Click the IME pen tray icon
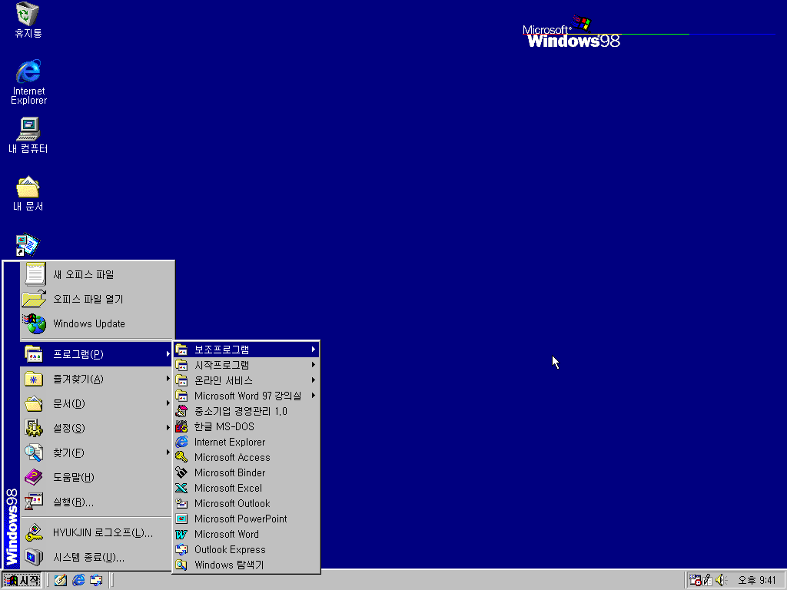 click(708, 581)
